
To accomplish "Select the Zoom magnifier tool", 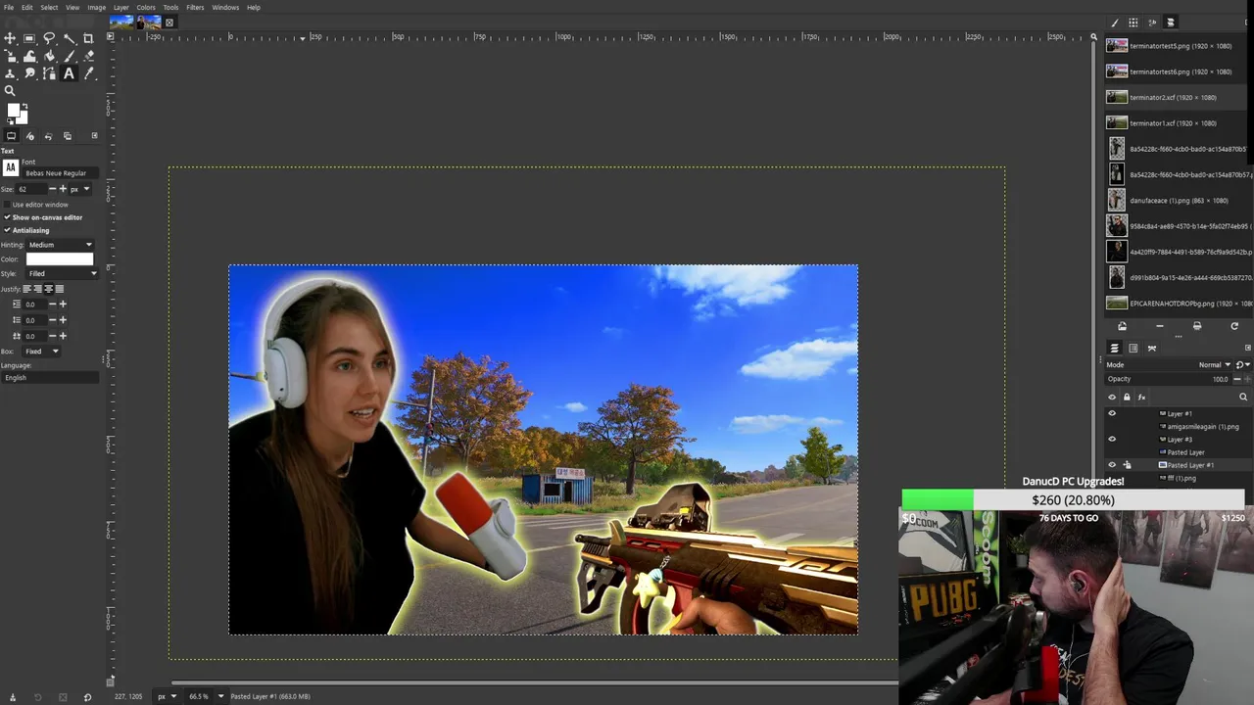I will pos(10,90).
